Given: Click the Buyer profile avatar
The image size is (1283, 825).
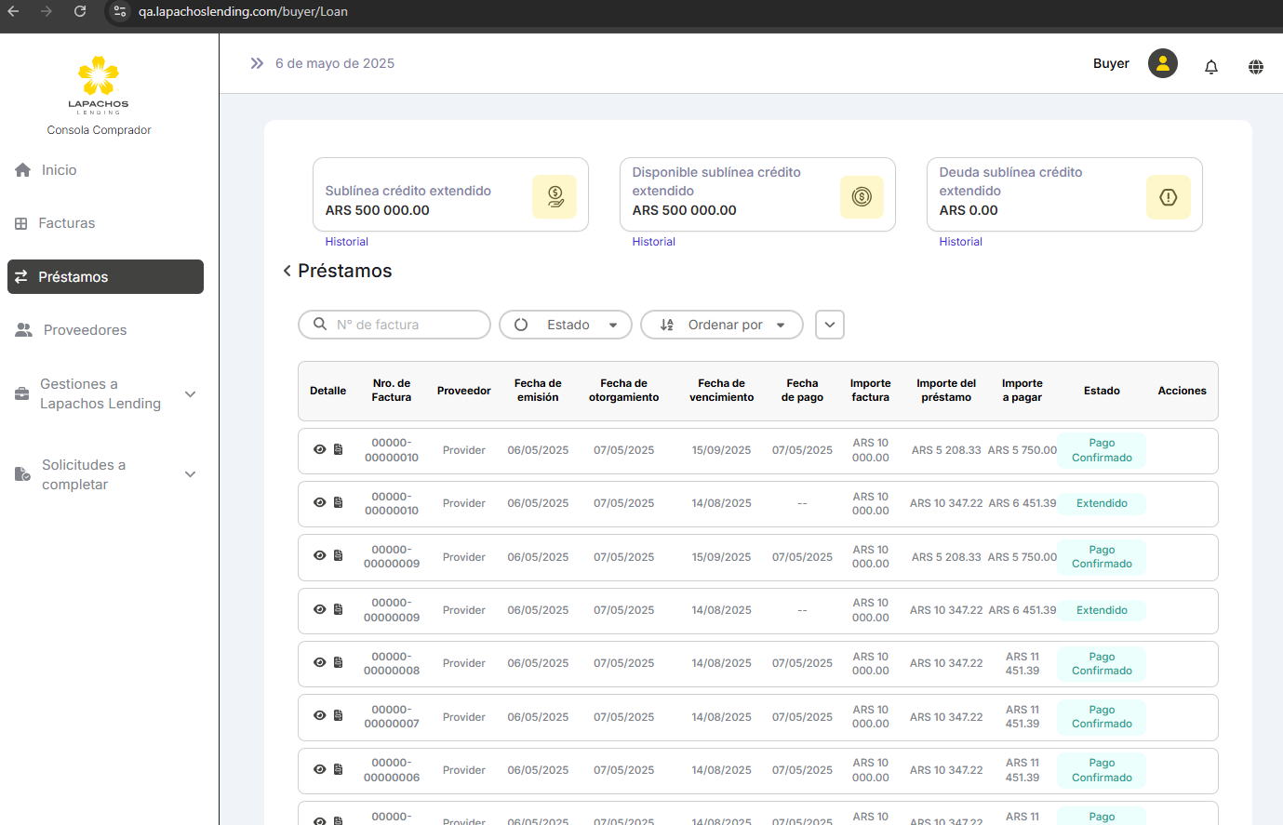Looking at the screenshot, I should [1162, 63].
